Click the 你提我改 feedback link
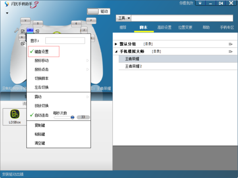Screen dimensions: 238x178 click(x=186, y=3)
